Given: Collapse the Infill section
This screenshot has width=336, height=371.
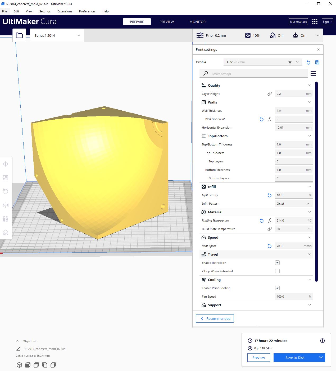Looking at the screenshot, I should tap(310, 187).
